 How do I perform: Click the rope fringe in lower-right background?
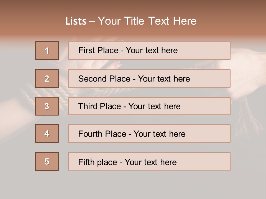[249, 122]
